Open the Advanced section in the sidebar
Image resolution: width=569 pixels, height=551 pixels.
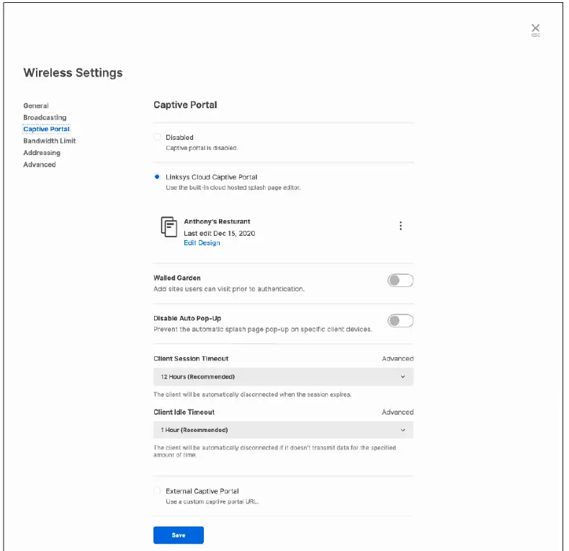click(x=40, y=164)
